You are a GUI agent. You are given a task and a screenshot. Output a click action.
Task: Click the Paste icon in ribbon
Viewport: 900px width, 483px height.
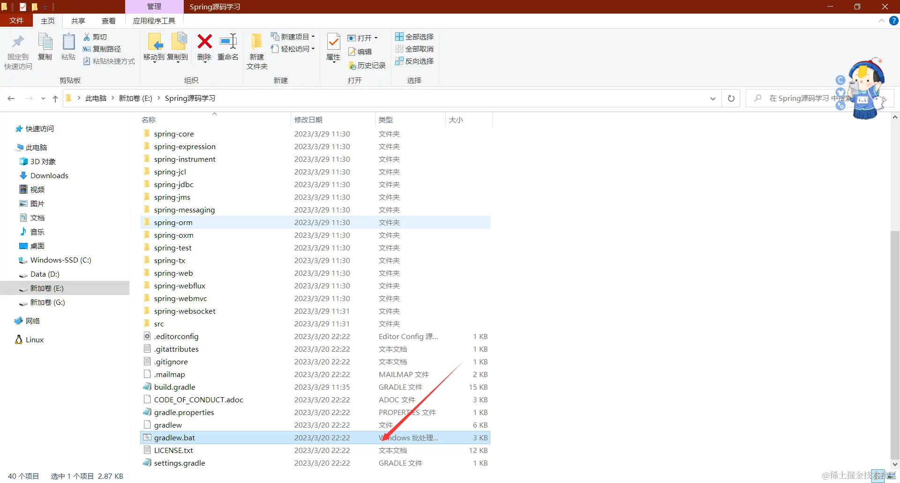(68, 42)
